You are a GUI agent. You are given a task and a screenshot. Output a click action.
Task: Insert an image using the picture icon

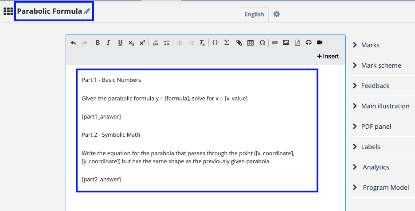(286, 43)
